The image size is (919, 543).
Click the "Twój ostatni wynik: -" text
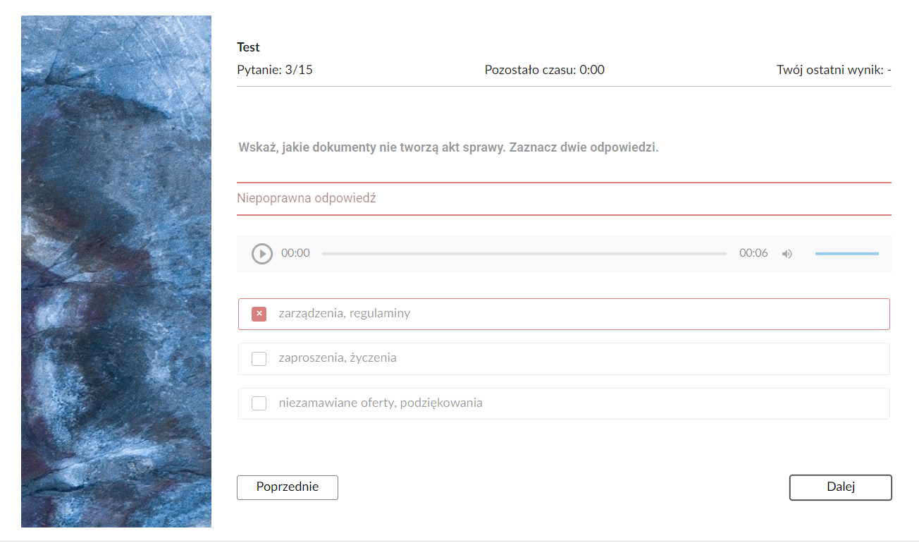tap(834, 70)
